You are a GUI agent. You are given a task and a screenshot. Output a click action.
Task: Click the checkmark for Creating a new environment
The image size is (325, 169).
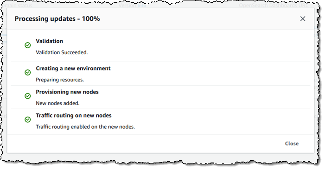pos(27,73)
